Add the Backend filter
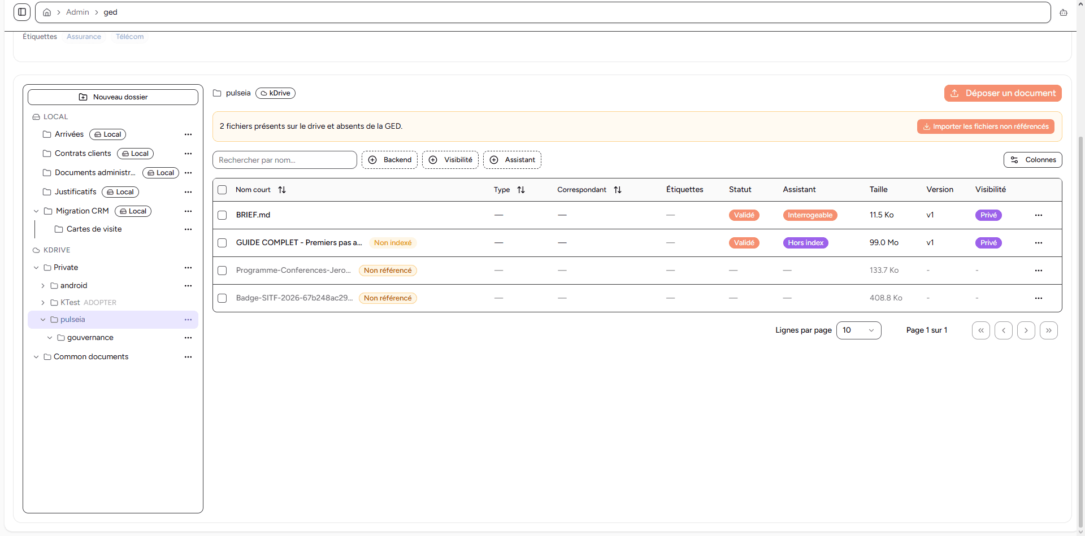This screenshot has width=1085, height=536. tap(389, 160)
